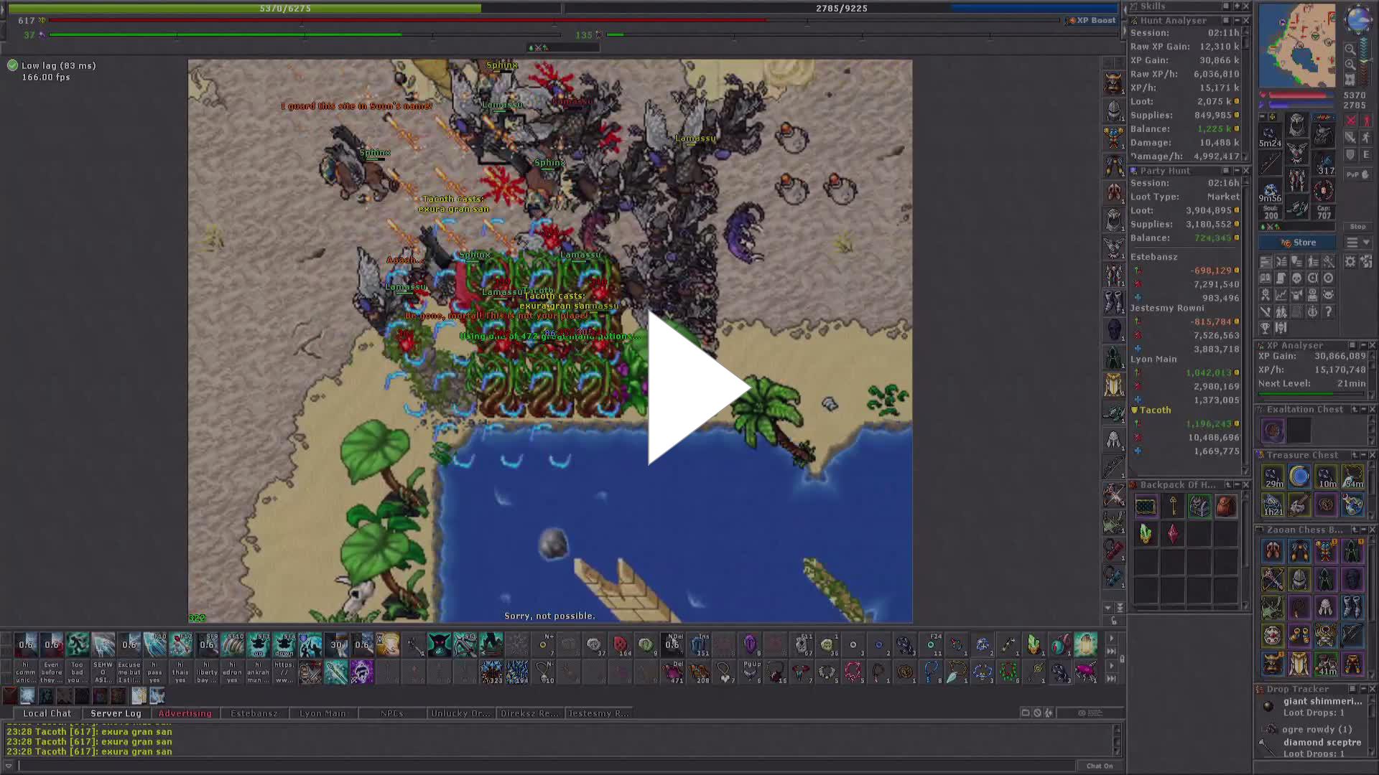
Task: Open the settings gear icon
Action: pos(1350,262)
